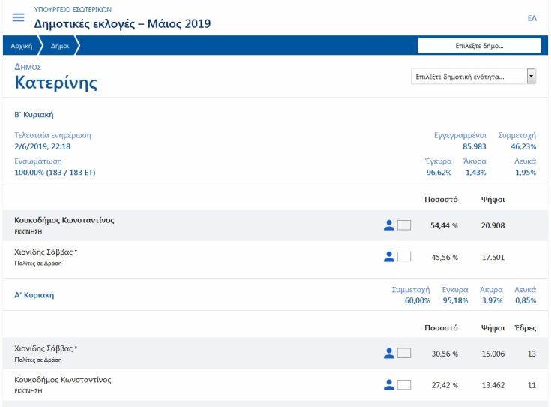
Task: Open the Επιλέξτε δημοτική ενότητα dropdown
Action: point(469,77)
